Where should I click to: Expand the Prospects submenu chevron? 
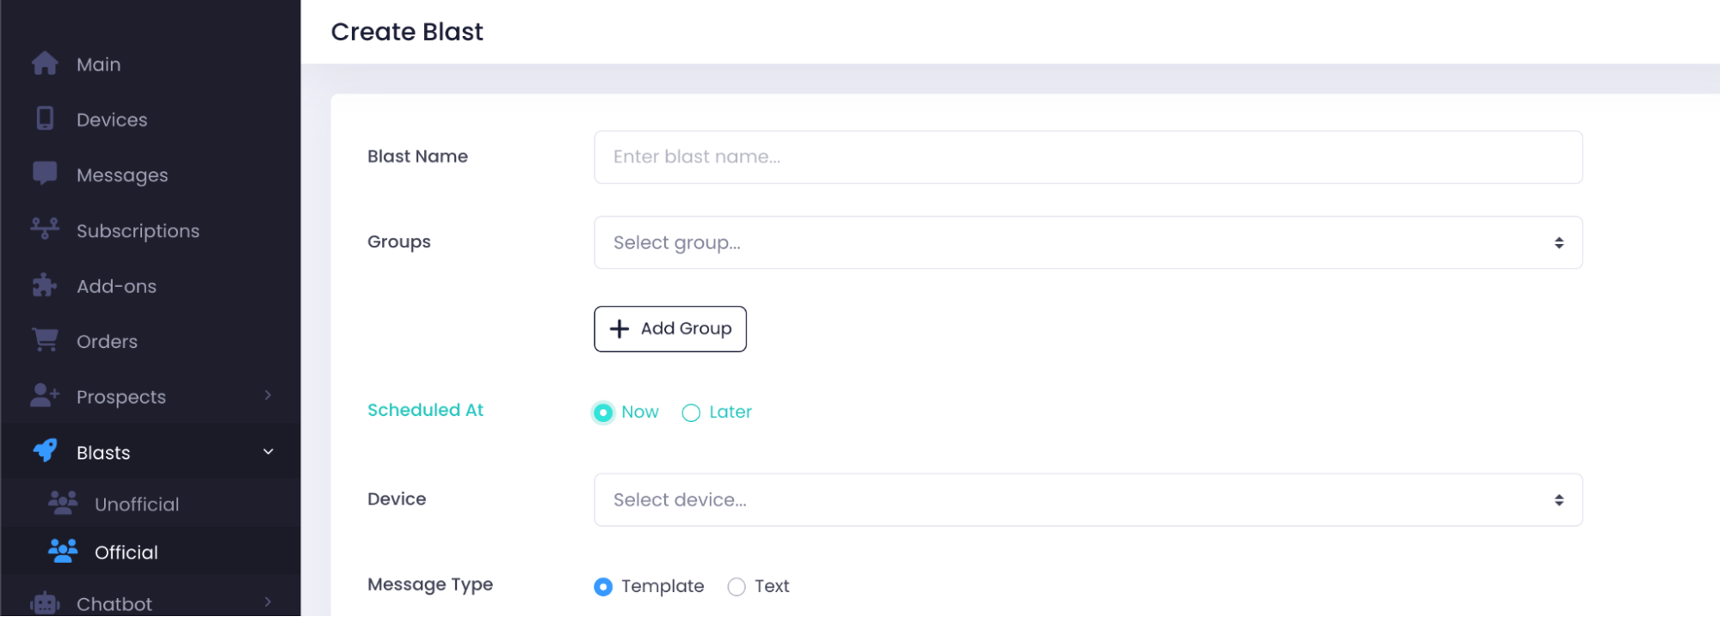click(x=268, y=395)
